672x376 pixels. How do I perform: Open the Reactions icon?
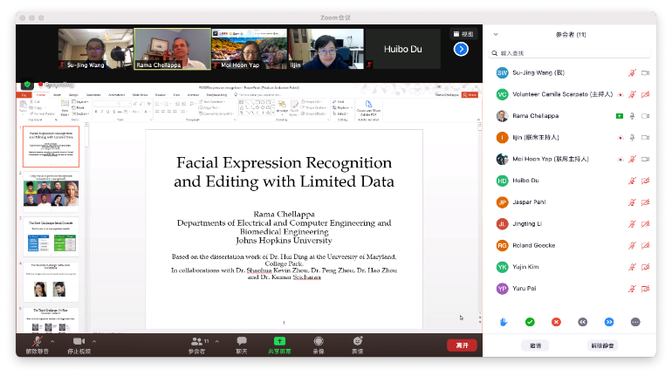357,341
